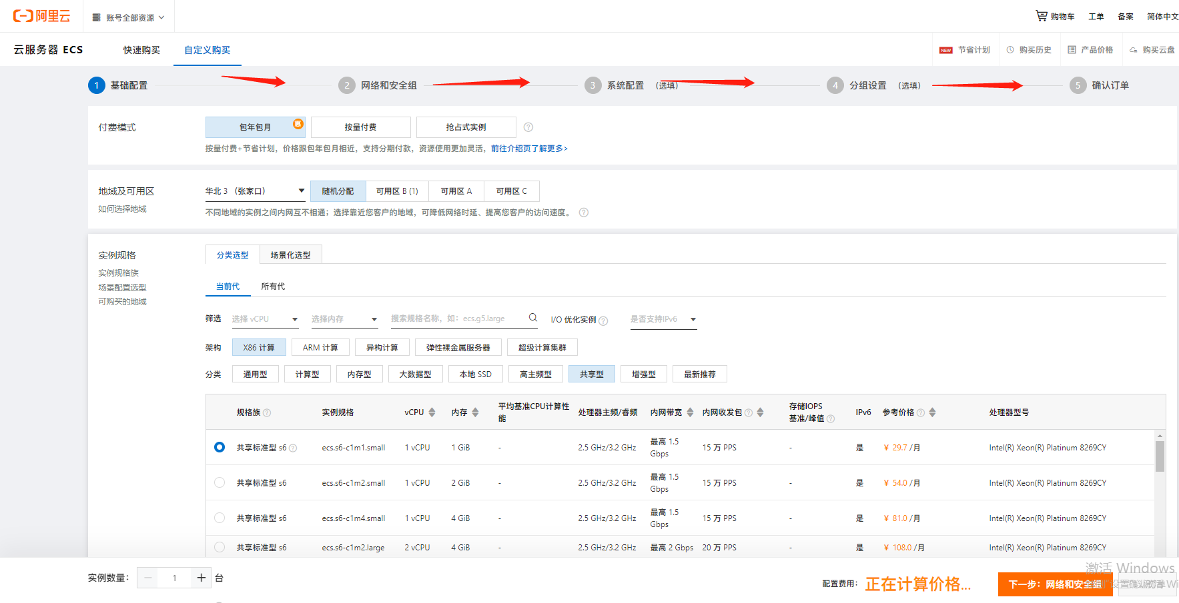Click the 参考价格 help icon
The height and width of the screenshot is (603, 1179).
(921, 413)
